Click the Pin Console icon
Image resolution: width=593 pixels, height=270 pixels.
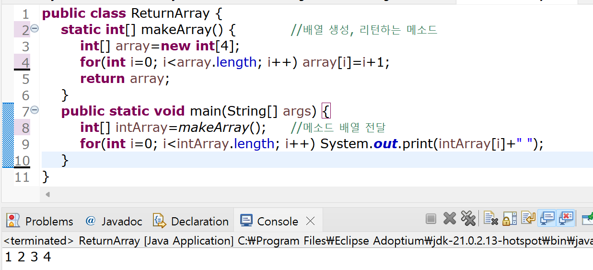[x=587, y=219]
